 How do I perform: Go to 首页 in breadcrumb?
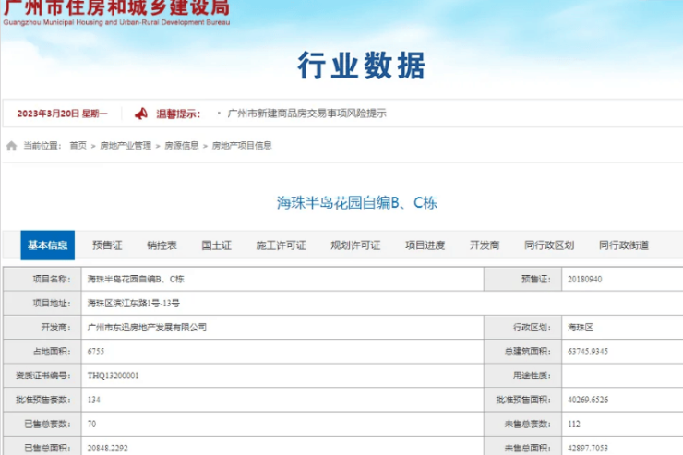click(x=78, y=146)
